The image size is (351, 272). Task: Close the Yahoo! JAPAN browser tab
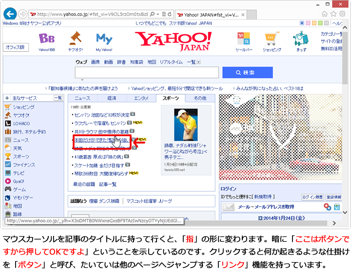click(x=243, y=15)
